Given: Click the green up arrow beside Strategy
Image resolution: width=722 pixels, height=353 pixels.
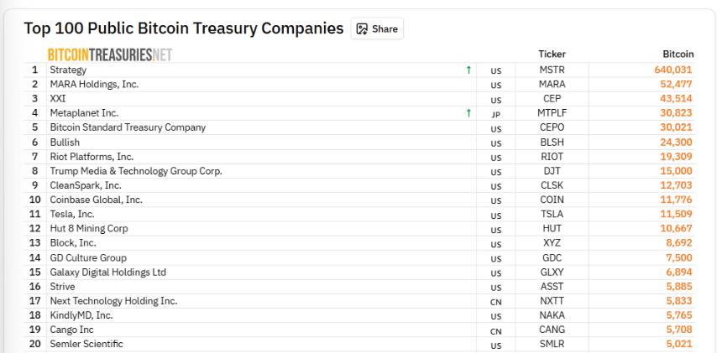Looking at the screenshot, I should 468,70.
